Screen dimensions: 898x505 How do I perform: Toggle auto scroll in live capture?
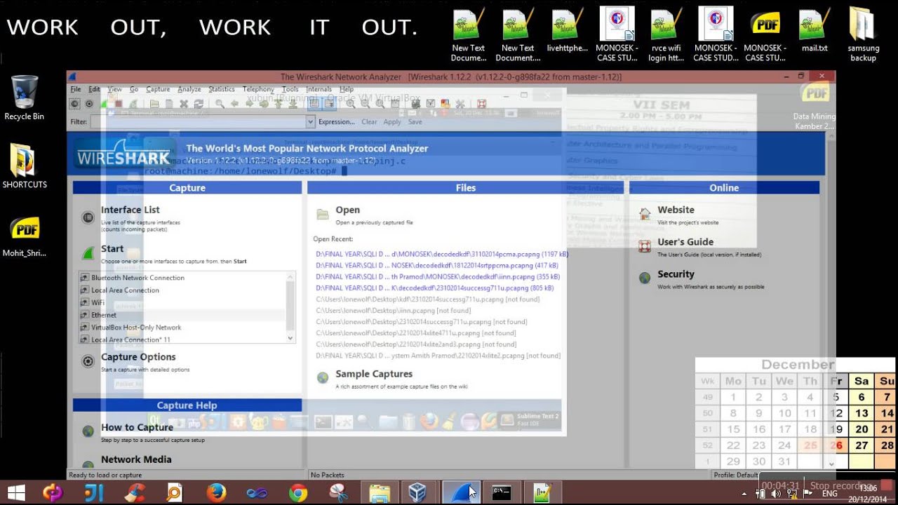328,104
